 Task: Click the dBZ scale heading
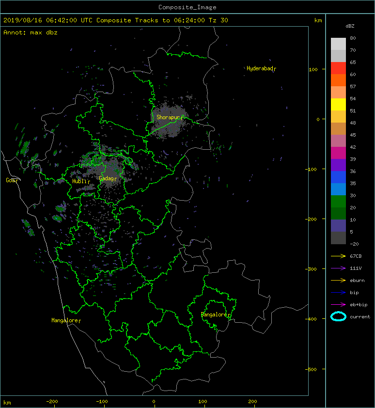(x=350, y=26)
